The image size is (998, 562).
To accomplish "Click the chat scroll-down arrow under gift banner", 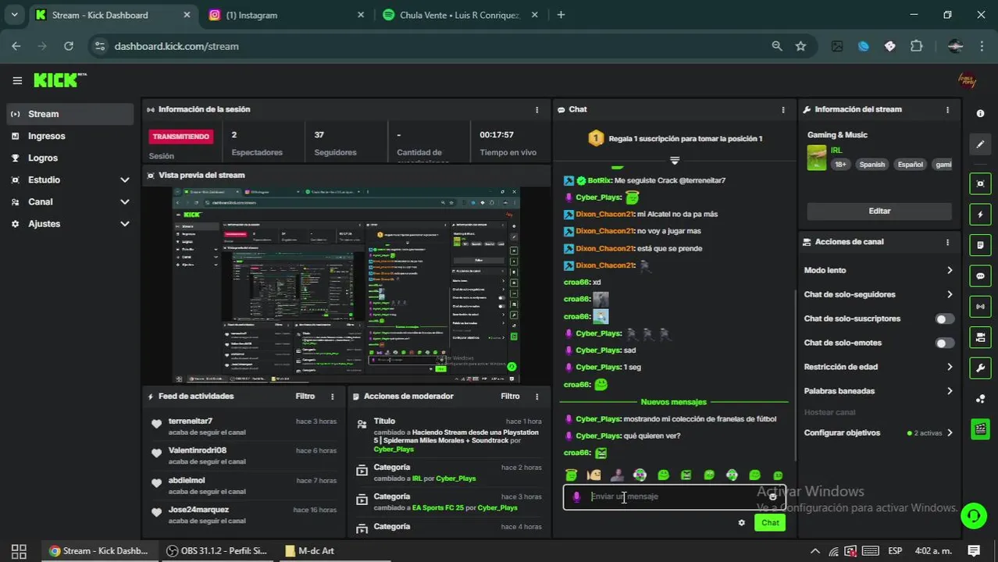I will 675,160.
